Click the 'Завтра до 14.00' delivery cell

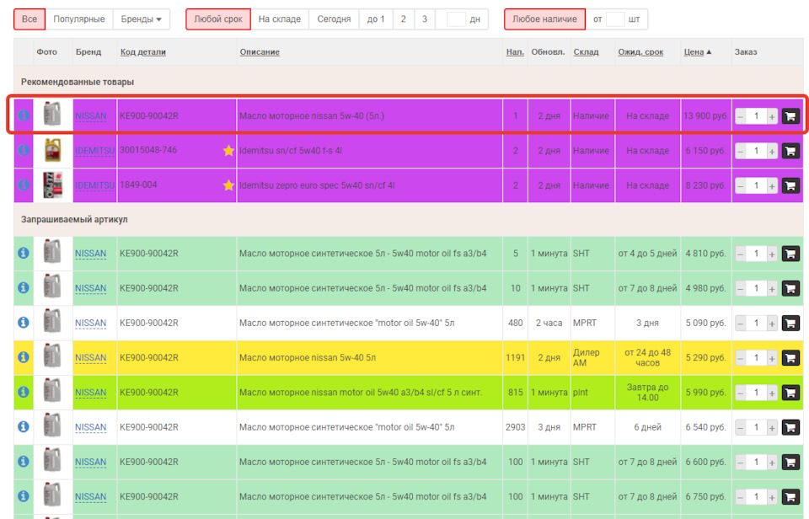click(647, 392)
